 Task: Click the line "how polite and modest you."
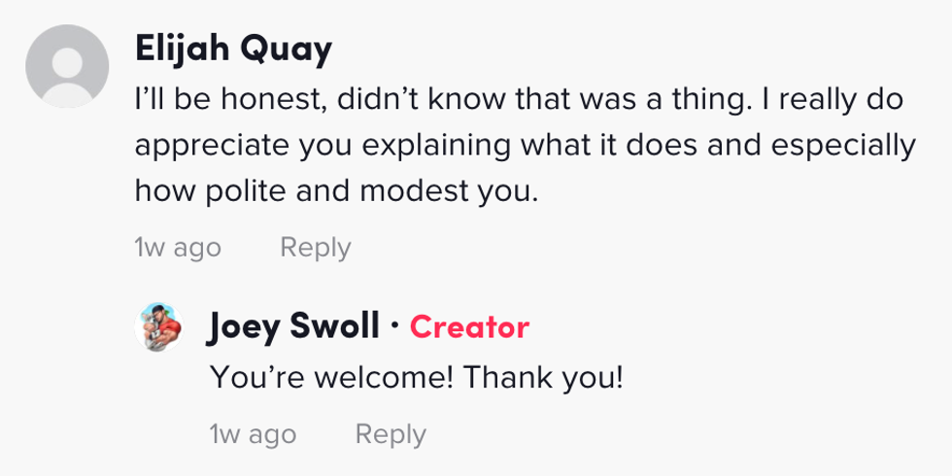click(x=335, y=191)
